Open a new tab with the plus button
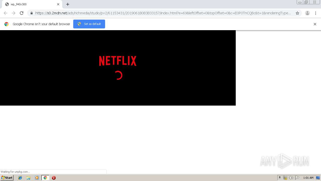The image size is (321, 181). coord(68,4)
